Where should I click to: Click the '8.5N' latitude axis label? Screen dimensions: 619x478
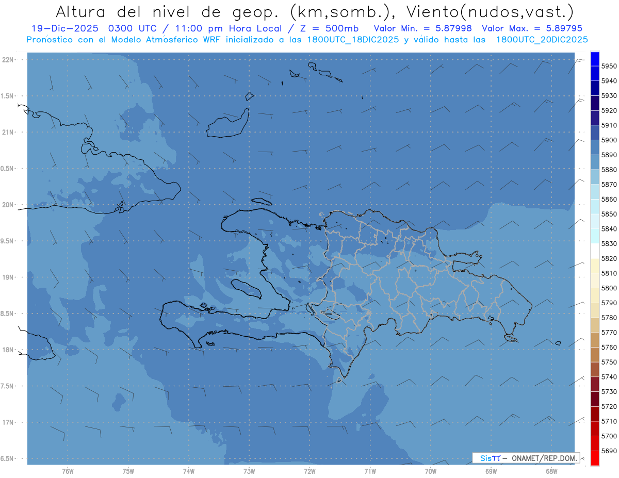pyautogui.click(x=7, y=314)
